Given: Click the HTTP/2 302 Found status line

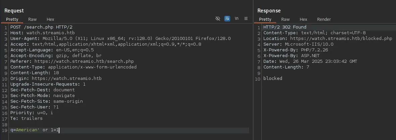Looking at the screenshot, I should [x=285, y=27].
